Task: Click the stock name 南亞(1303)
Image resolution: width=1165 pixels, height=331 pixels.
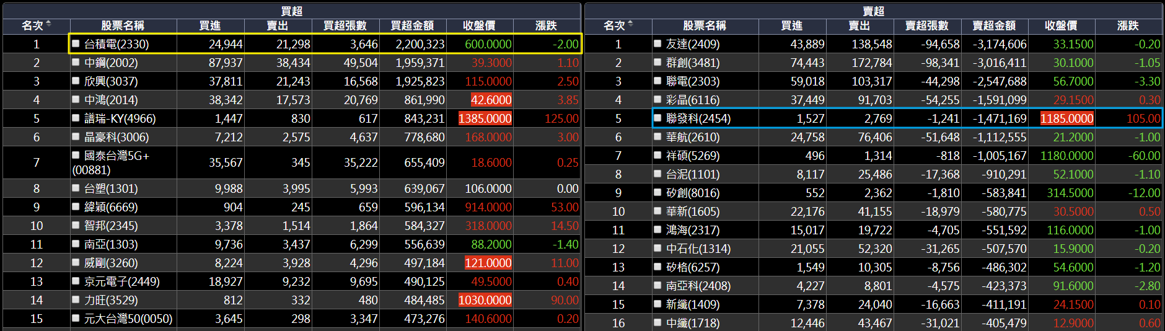Action: [x=111, y=244]
